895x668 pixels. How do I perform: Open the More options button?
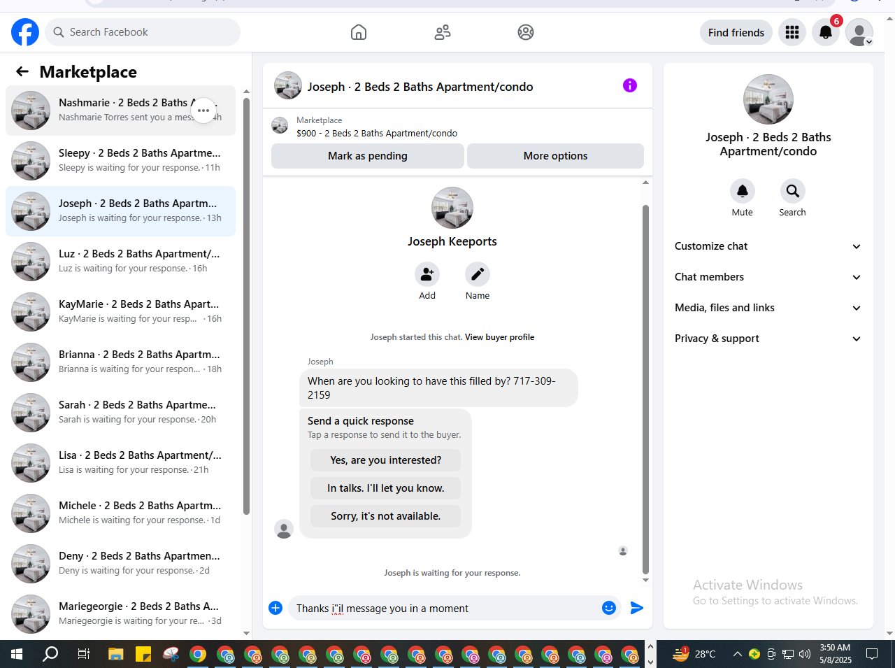(x=555, y=156)
